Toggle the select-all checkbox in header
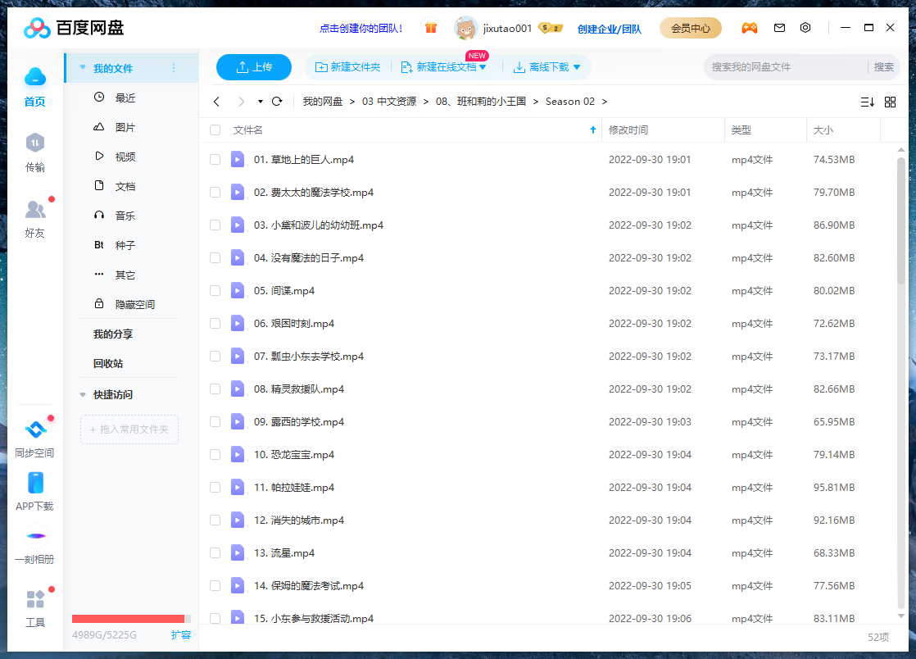916x659 pixels. click(215, 130)
